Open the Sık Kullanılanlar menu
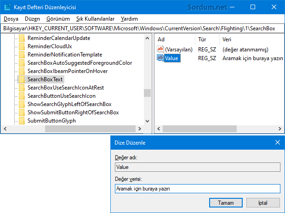285x213 pixels. tap(95, 19)
